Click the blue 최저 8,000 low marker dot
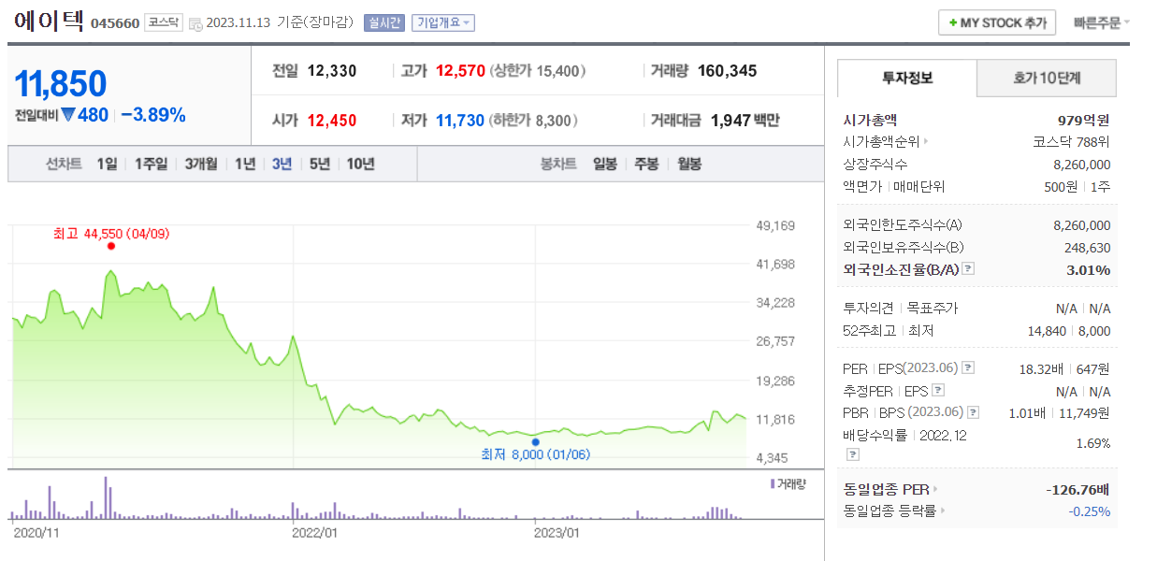 click(x=535, y=441)
